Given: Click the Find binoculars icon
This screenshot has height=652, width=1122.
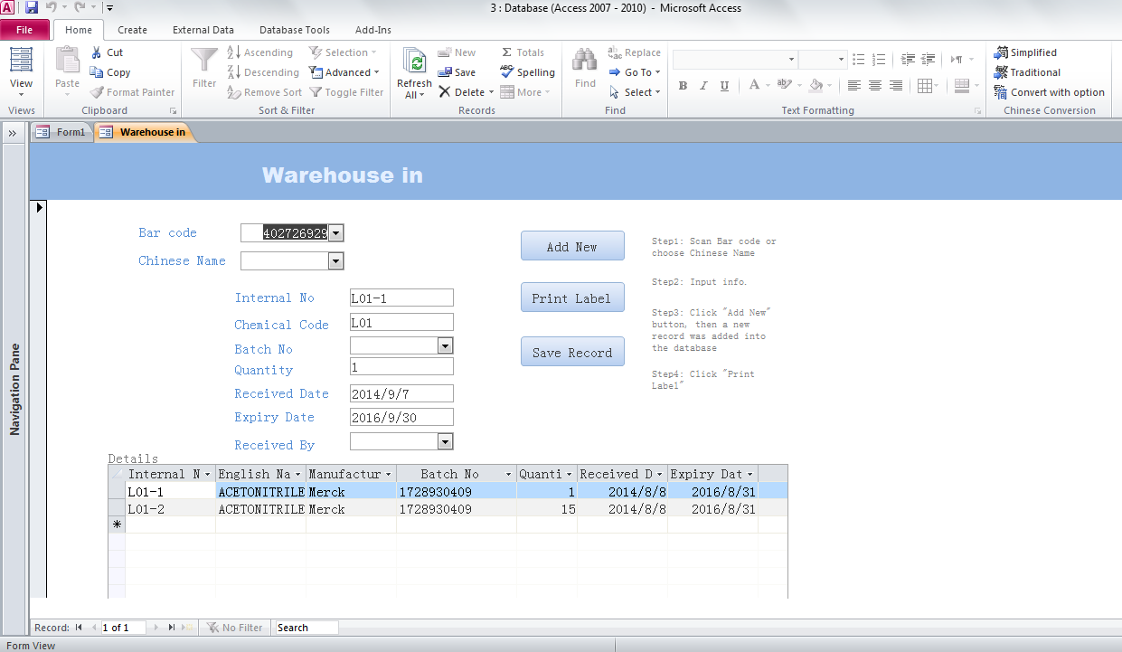Looking at the screenshot, I should pyautogui.click(x=585, y=61).
